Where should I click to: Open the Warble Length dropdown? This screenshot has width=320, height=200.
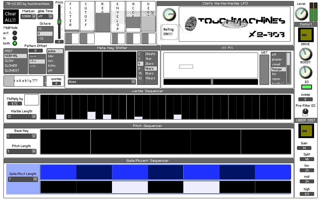click(22, 117)
